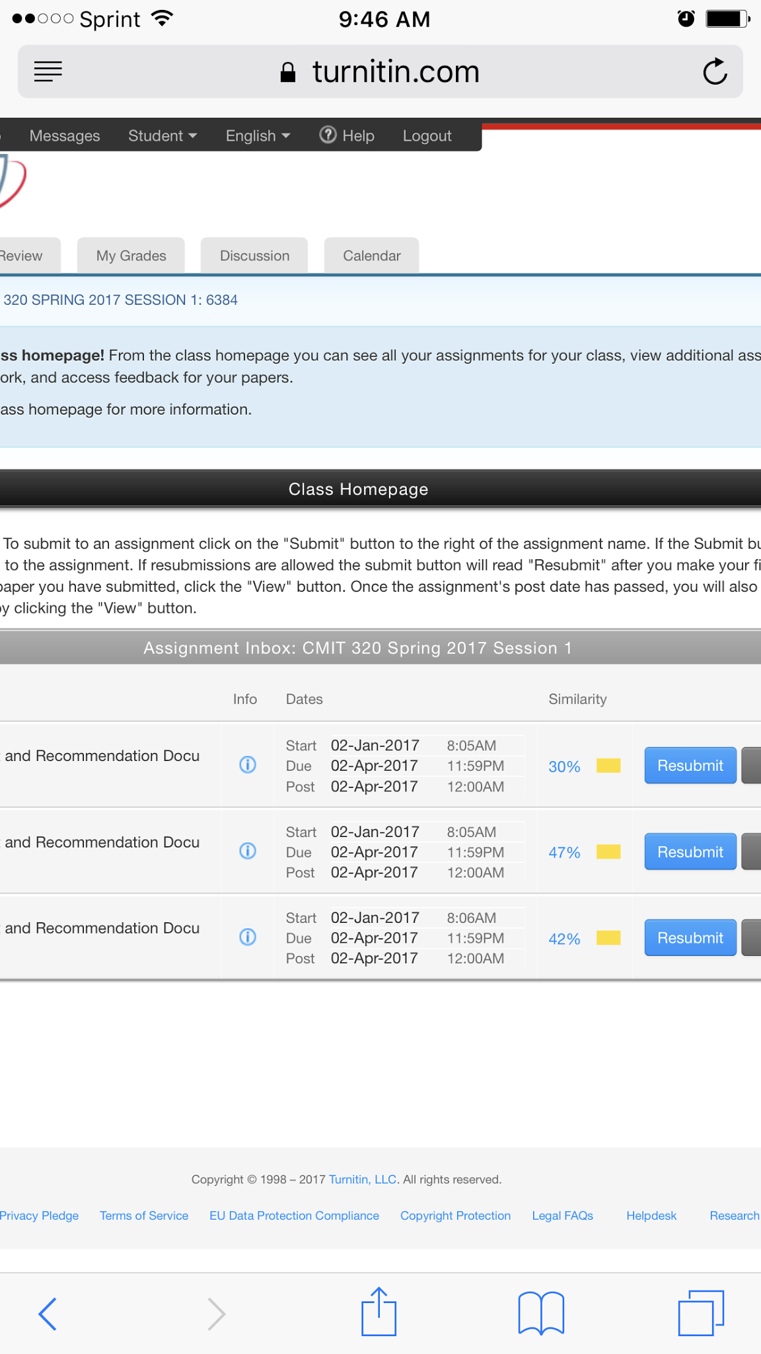The width and height of the screenshot is (761, 1354).
Task: Open the Copyright Protection link
Action: (x=455, y=1216)
